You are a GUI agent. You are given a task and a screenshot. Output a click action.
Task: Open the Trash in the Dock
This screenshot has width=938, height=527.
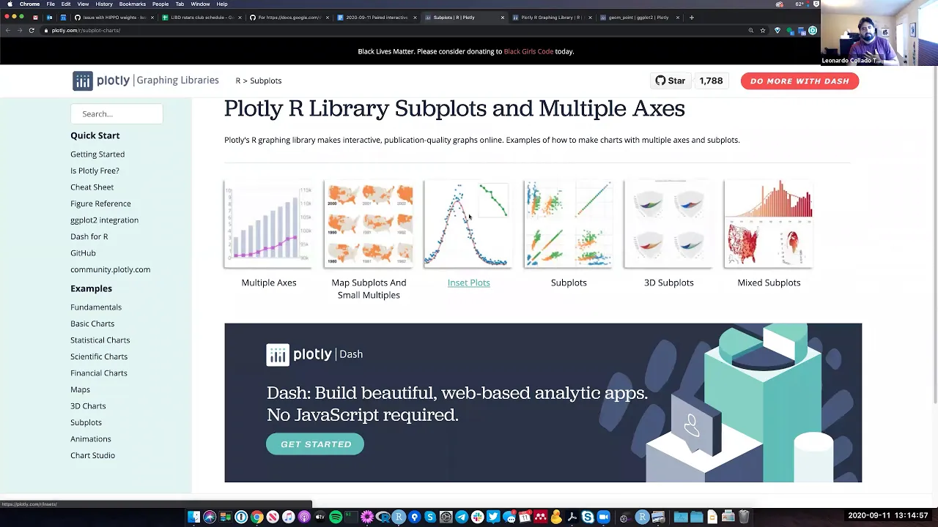[744, 517]
